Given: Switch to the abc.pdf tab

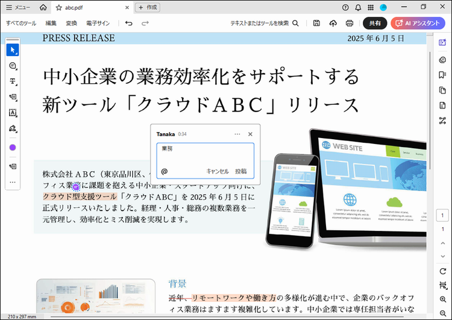Looking at the screenshot, I should pyautogui.click(x=92, y=8).
